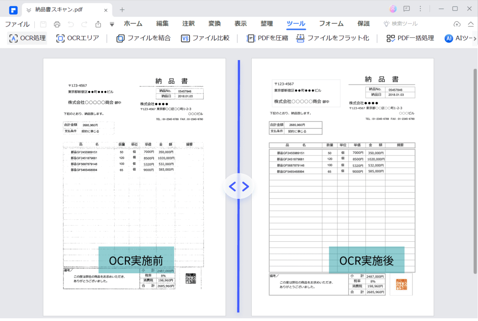
Task: Run OCR with the OCR処理 tool
Action: coord(27,38)
